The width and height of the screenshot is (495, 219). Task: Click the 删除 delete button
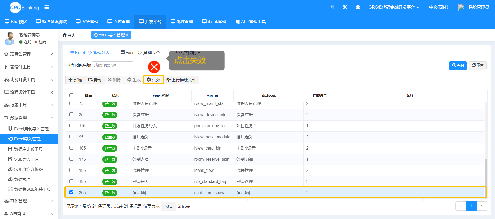(114, 80)
